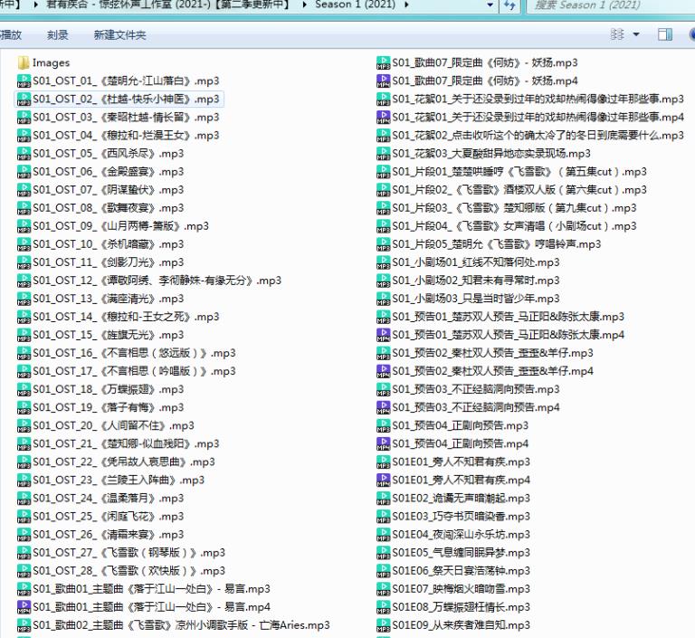
Task: Select file S01_预告04_正剧向预告.mp3
Action: pos(453,425)
